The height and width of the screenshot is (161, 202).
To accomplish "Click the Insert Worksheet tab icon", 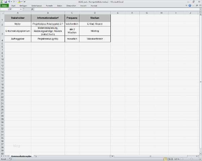I will [36, 156].
